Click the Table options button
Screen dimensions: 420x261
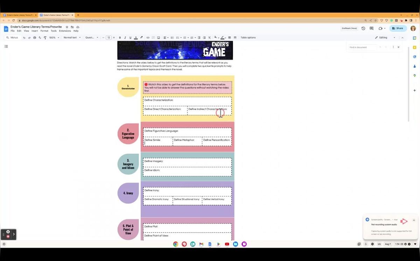(248, 38)
